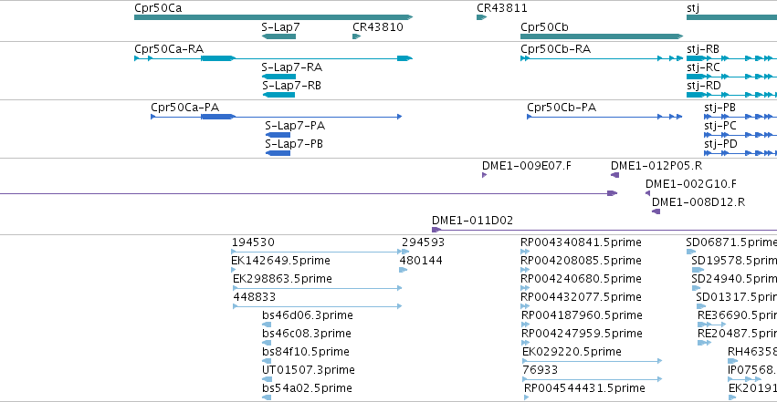Click the Cpr50Cb-PA protein feature
This screenshot has width=777, height=402.
tap(604, 117)
